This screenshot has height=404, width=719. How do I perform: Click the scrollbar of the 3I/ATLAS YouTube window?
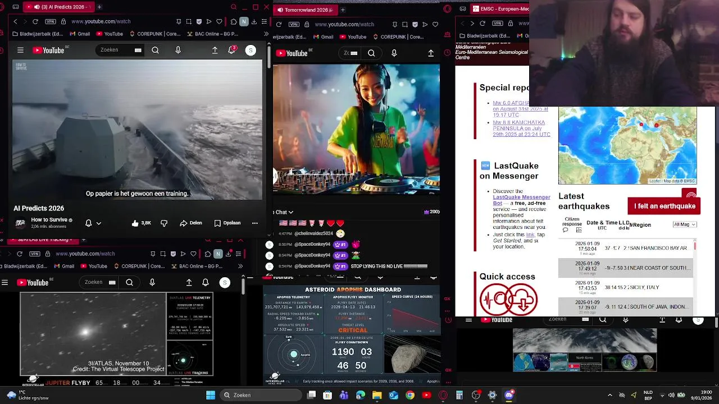coord(243,286)
